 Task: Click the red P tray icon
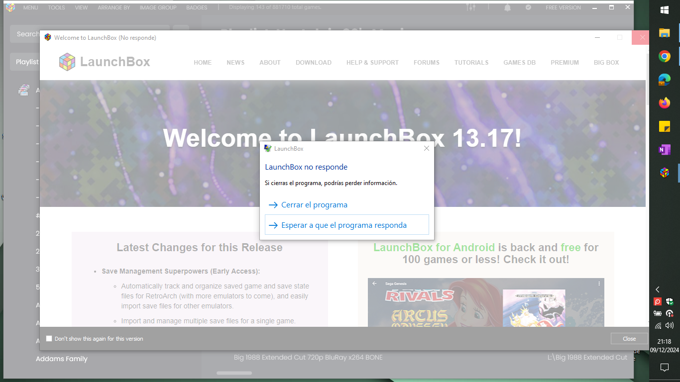point(658,301)
